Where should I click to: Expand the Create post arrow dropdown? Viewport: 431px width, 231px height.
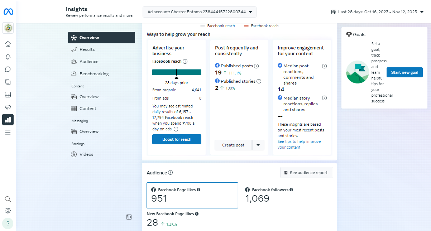tap(258, 145)
